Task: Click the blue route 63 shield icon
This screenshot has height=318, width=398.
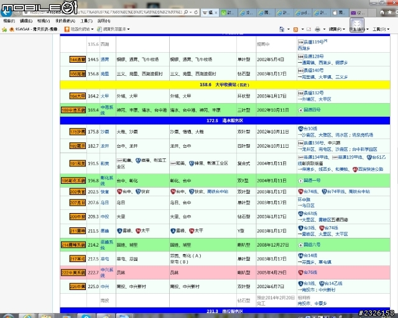Action: click(300, 214)
